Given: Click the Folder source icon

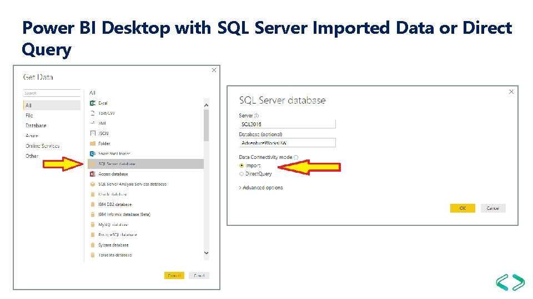Looking at the screenshot, I should [x=93, y=143].
